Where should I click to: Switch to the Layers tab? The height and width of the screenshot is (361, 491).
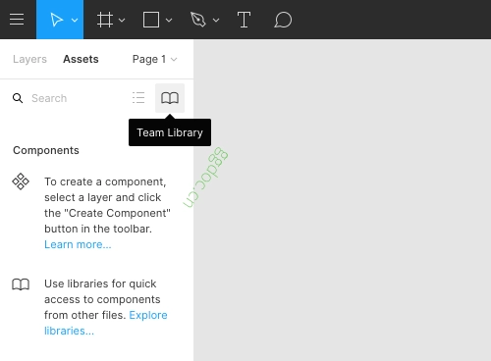pyautogui.click(x=29, y=59)
